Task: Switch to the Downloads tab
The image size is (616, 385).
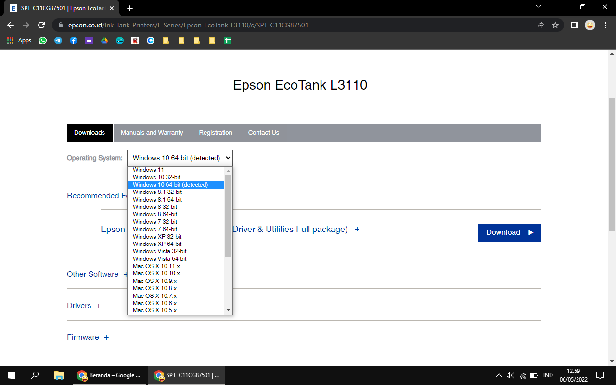Action: click(90, 133)
